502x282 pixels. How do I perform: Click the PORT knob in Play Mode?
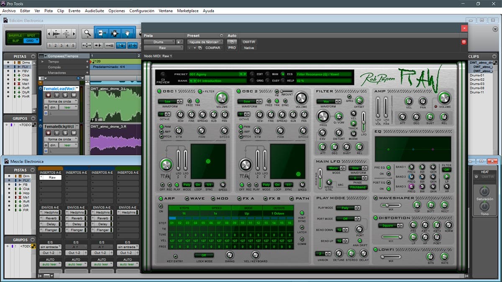(x=359, y=229)
